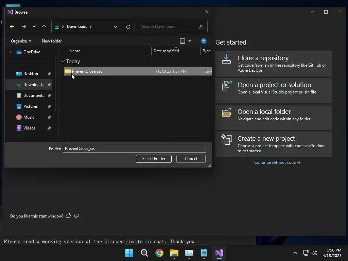Click the search magnifier icon

(201, 27)
